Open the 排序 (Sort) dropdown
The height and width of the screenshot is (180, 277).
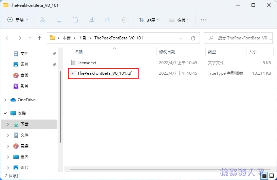tap(149, 20)
